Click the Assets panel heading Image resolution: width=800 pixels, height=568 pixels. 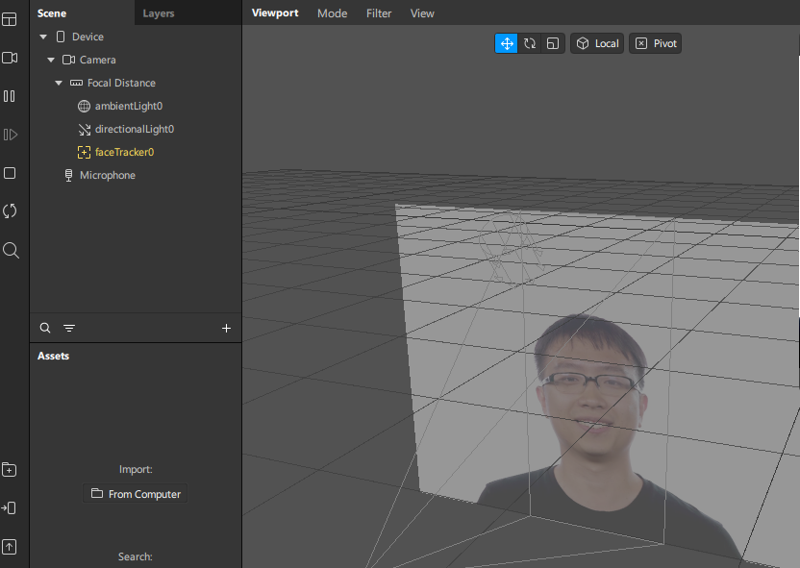(53, 356)
